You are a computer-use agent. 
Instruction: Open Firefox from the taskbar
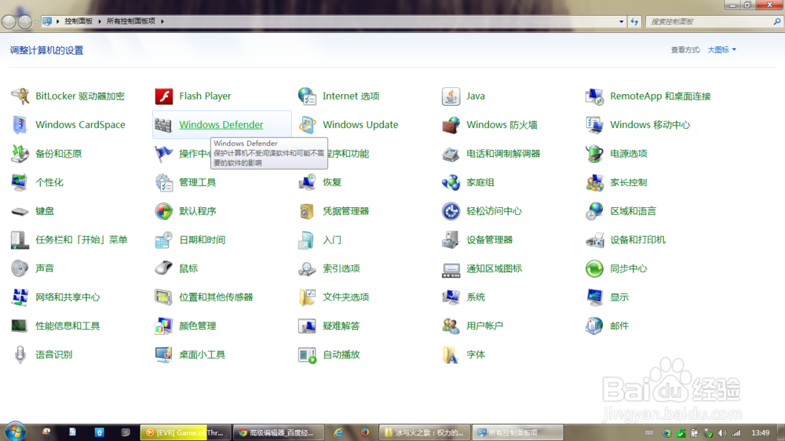click(364, 432)
